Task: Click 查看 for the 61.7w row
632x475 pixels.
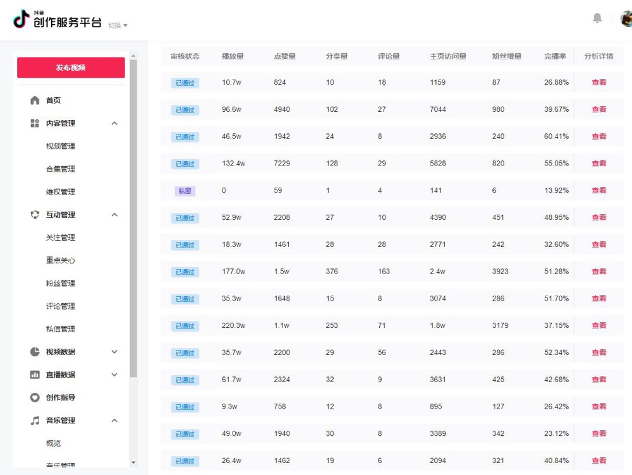Action: (x=599, y=379)
